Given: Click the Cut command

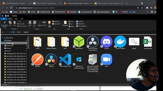Looking at the screenshot, I should 19,21.
